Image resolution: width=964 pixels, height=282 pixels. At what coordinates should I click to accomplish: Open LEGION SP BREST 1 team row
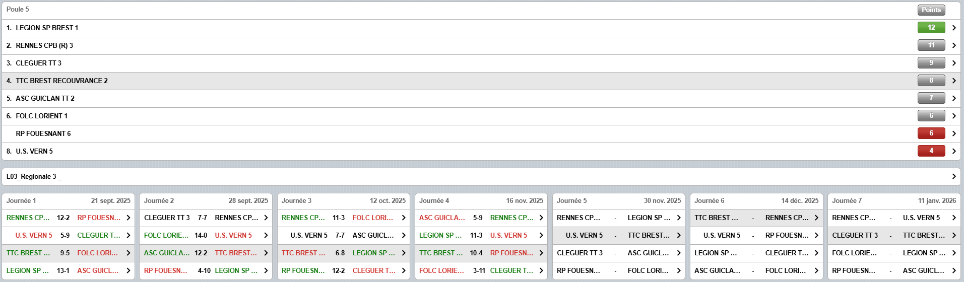tap(47, 28)
